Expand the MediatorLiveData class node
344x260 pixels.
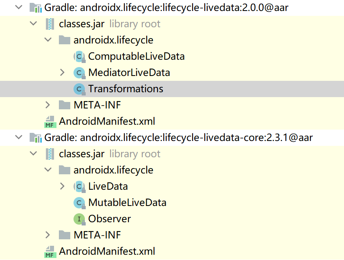(x=62, y=72)
